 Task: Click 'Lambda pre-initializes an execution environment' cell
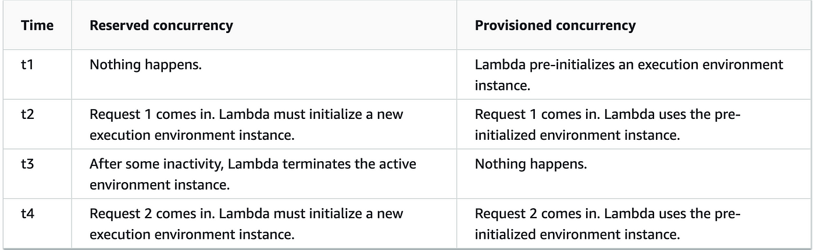pos(629,74)
